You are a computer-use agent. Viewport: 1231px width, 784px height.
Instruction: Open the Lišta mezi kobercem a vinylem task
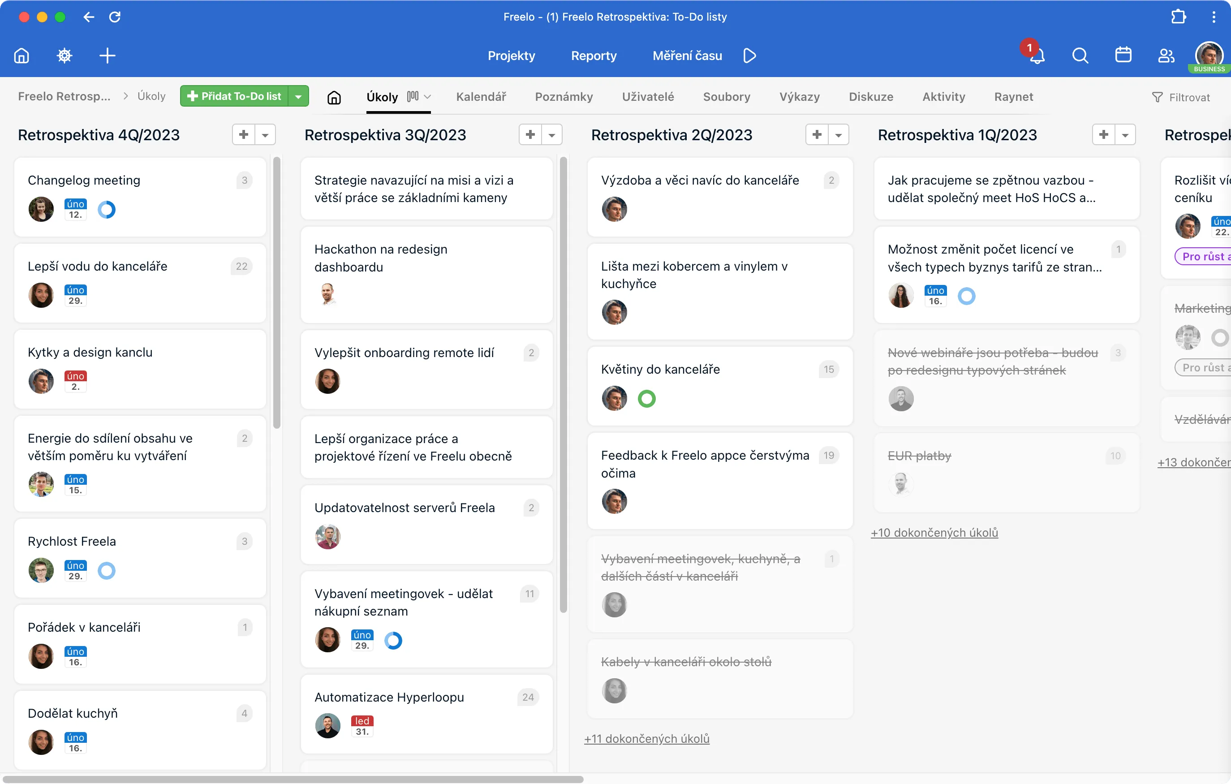(720, 292)
